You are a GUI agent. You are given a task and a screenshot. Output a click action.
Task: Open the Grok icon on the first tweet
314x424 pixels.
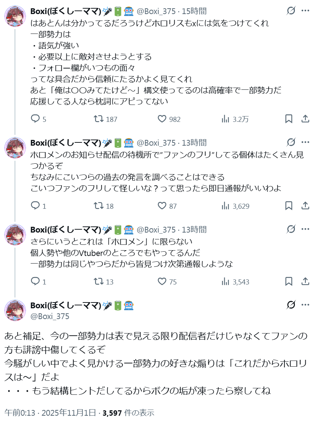pos(291,11)
